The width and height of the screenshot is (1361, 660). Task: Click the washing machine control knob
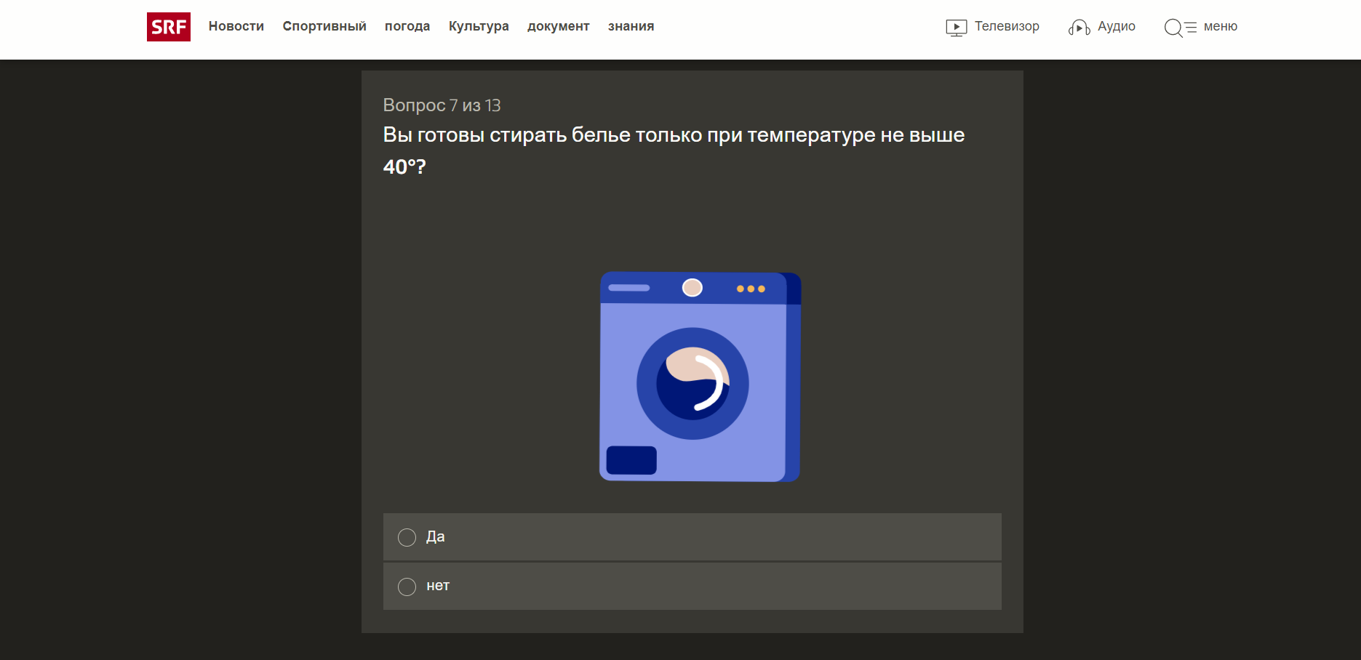pos(692,288)
